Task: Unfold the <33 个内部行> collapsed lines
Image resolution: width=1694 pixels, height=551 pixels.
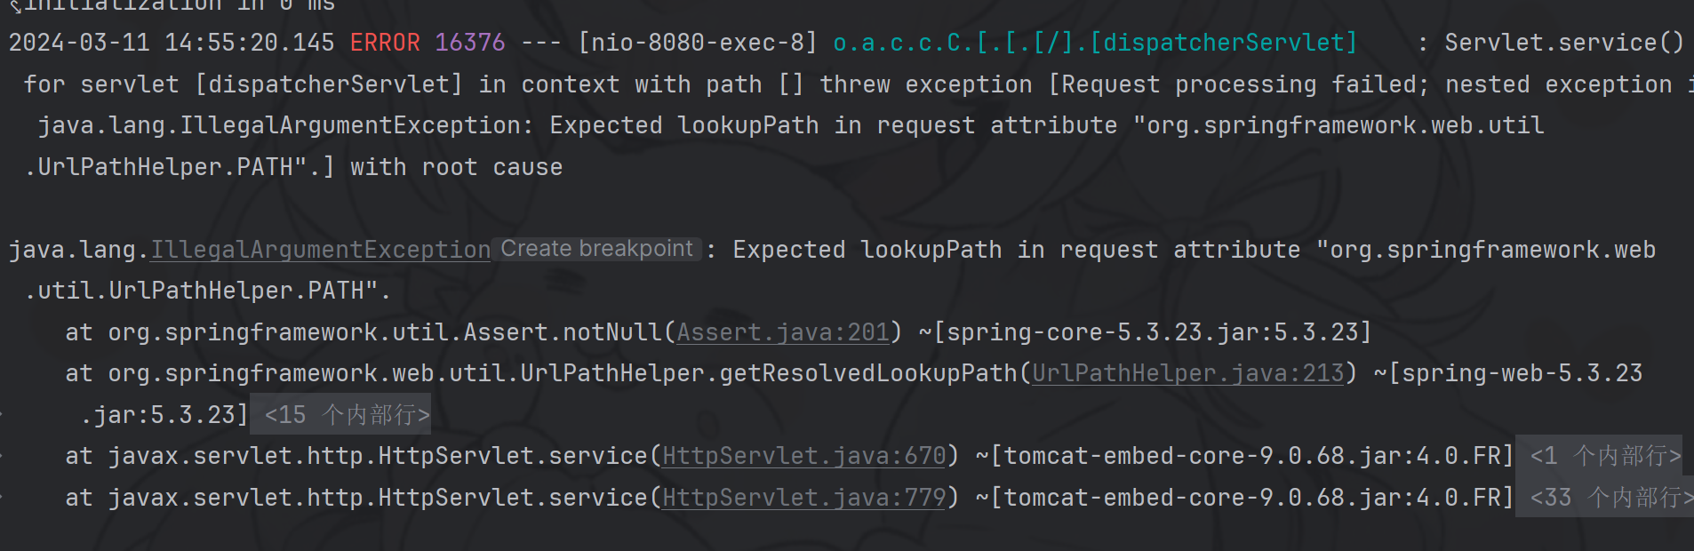Action: coord(1610,498)
